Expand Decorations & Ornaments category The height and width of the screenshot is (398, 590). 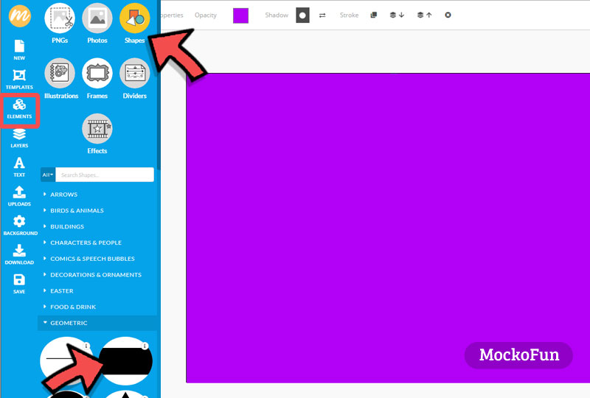tap(96, 275)
